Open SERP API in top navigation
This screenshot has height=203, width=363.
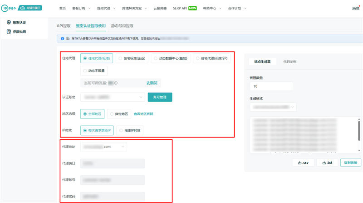pyautogui.click(x=180, y=8)
